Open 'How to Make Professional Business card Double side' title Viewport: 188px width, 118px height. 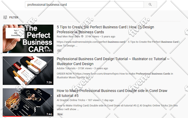112,93
